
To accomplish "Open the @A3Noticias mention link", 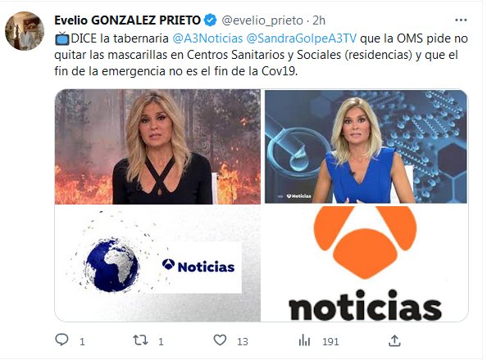I will point(207,38).
